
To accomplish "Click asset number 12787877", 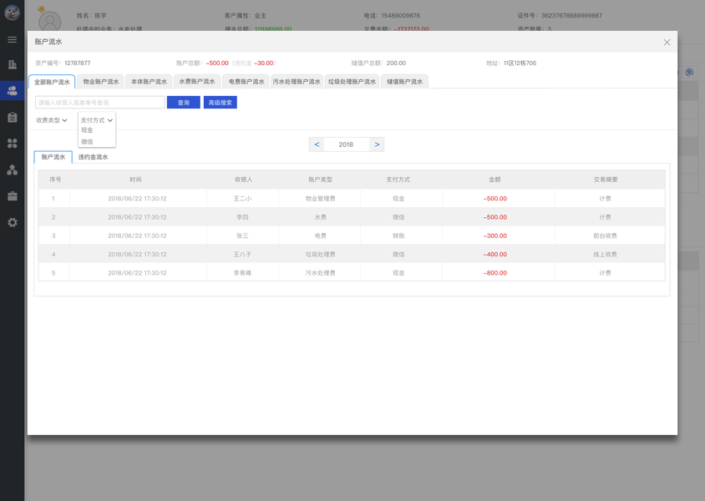I will point(78,63).
